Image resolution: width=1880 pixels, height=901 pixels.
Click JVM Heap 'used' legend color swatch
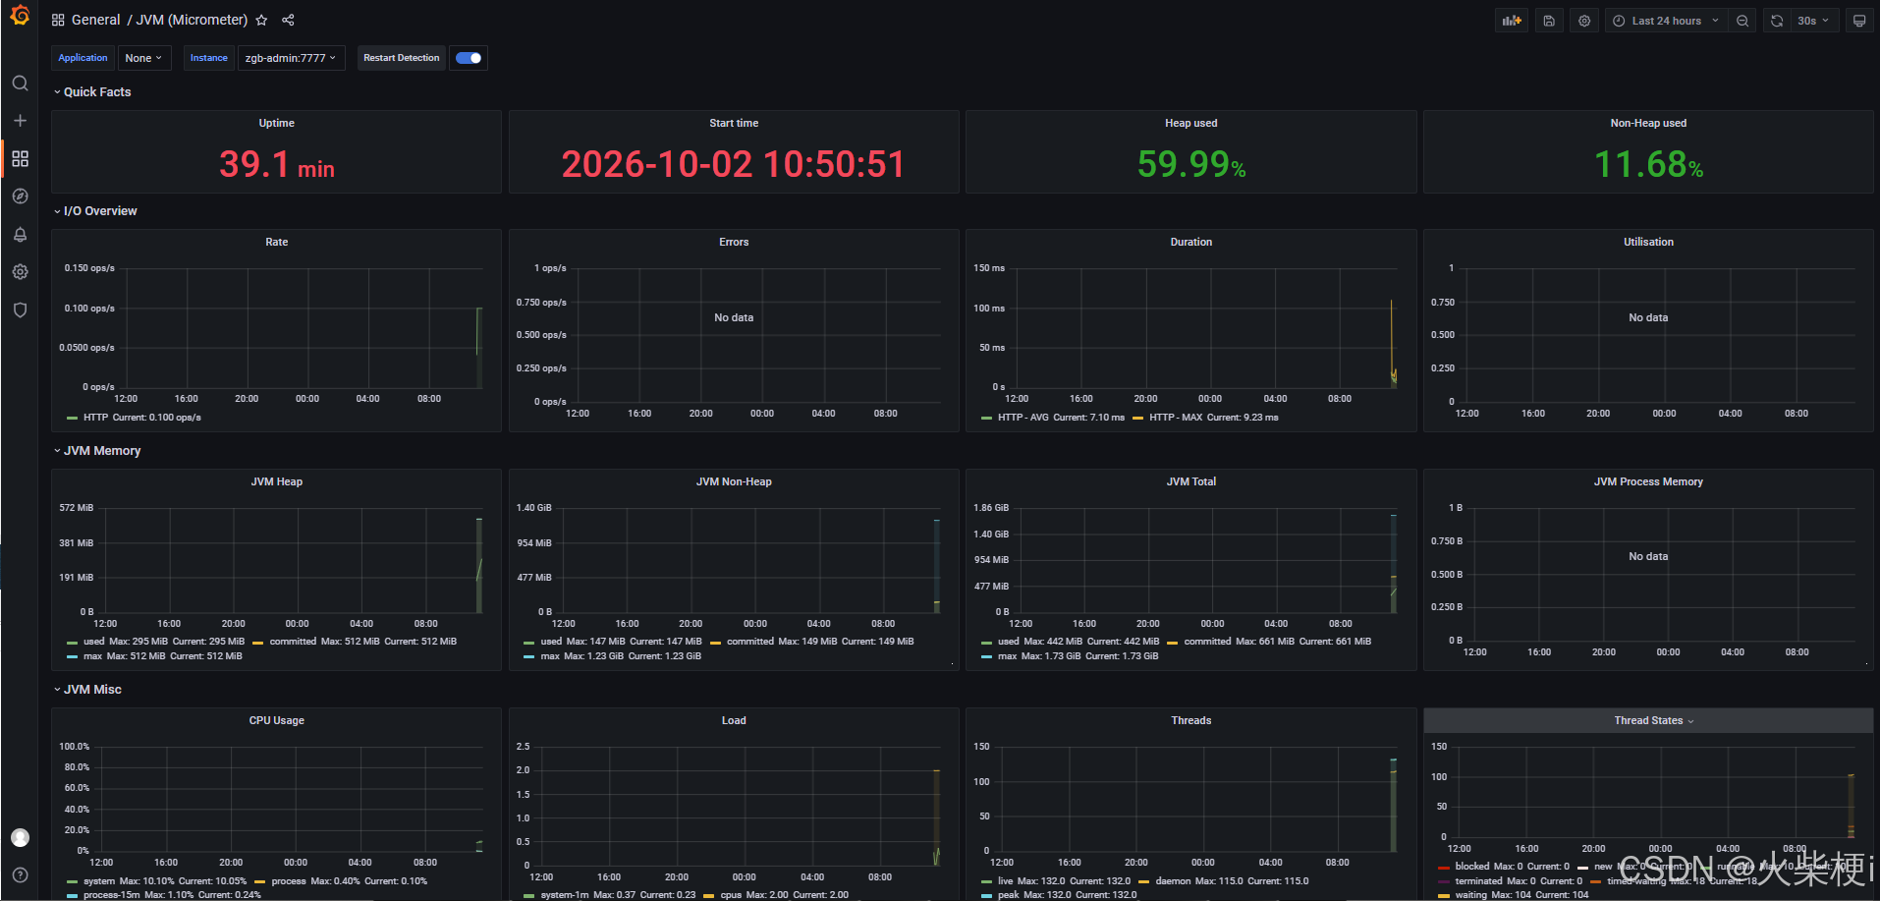72,642
